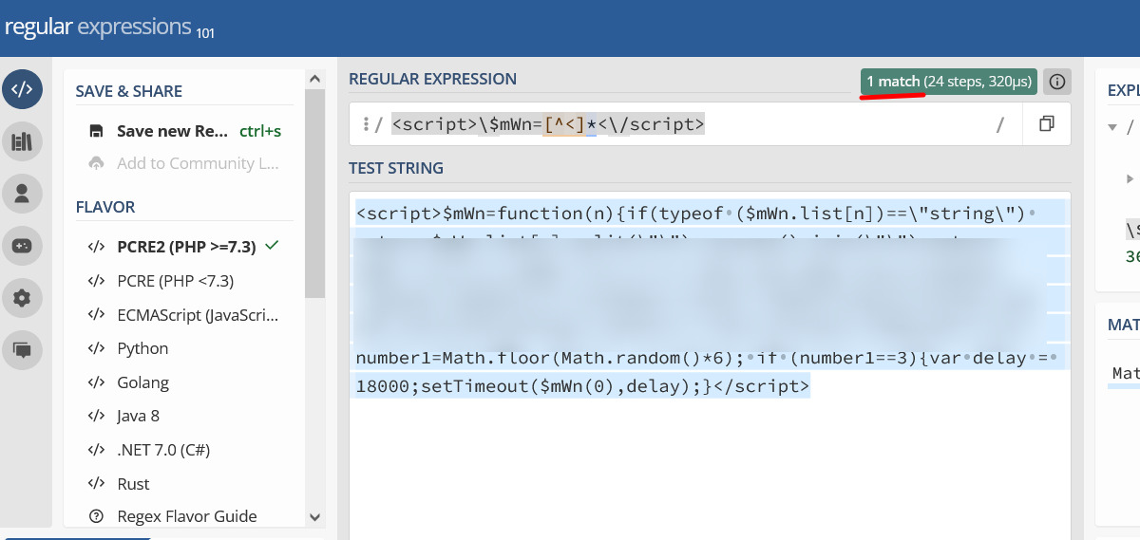Viewport: 1140px width, 540px height.
Task: Click the chat feedback icon in sidebar
Action: 23,349
